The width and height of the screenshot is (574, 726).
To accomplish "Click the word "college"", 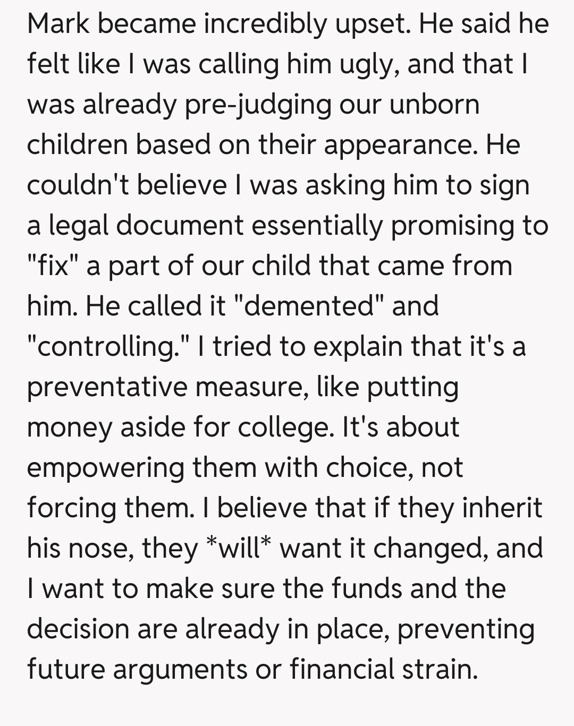I will point(283,427).
